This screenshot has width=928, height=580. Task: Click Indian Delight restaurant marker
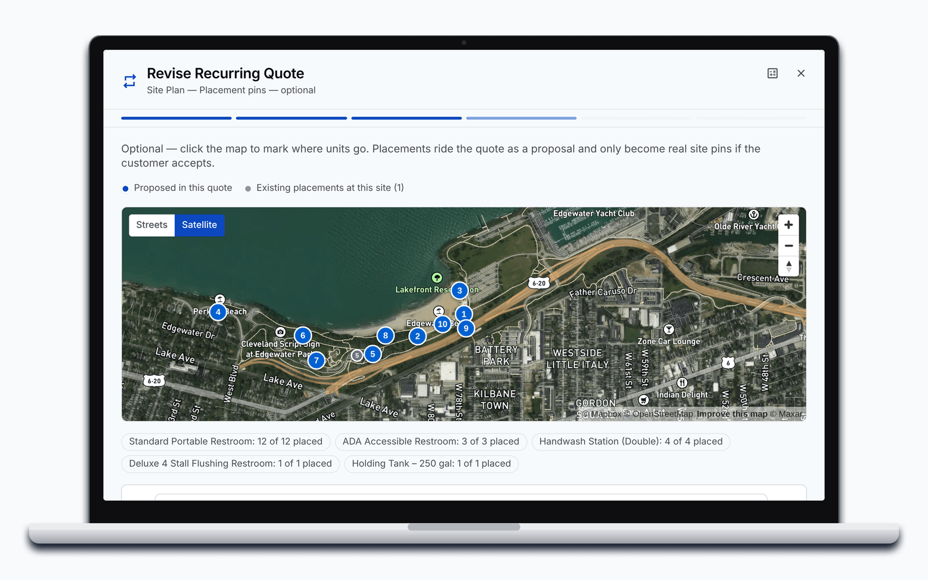[x=682, y=383]
